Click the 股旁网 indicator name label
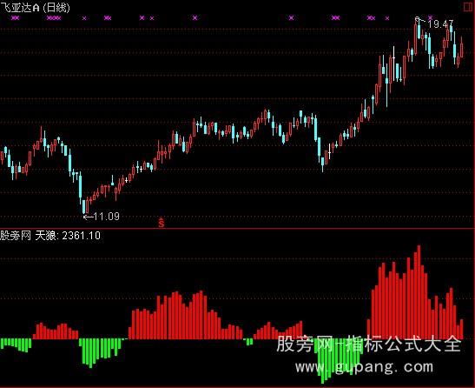Viewport: 475px width, 388px height. [16, 236]
